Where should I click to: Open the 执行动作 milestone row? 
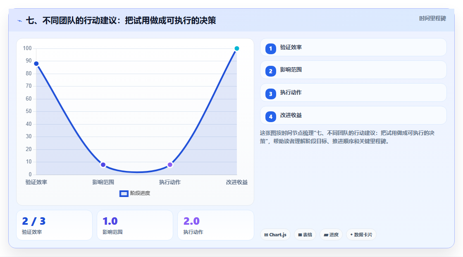coord(353,93)
